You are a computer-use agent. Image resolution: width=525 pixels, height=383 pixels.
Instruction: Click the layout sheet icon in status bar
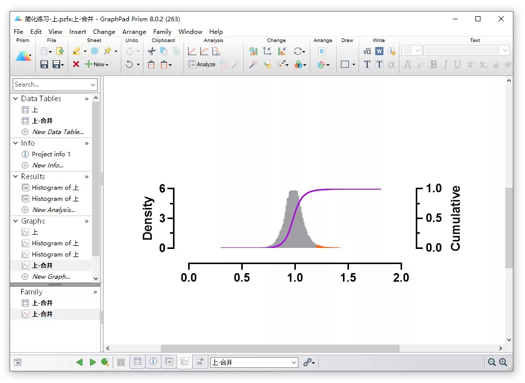[x=200, y=362]
